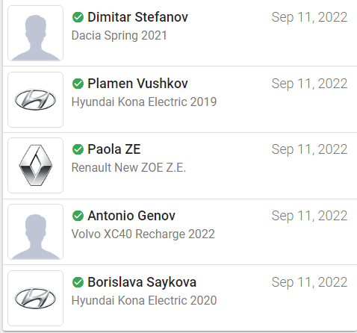Click the Renault logo for Paola ZE
The image size is (357, 333).
coord(35,166)
